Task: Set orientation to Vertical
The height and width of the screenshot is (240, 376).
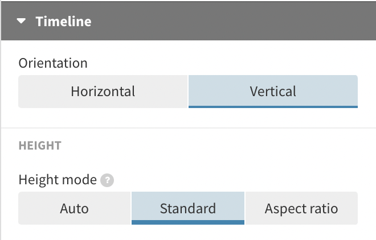Action: tap(273, 92)
